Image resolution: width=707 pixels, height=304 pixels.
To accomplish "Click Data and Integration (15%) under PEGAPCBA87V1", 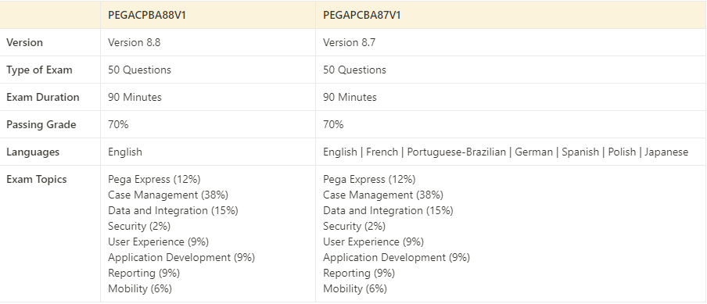I will 388,210.
